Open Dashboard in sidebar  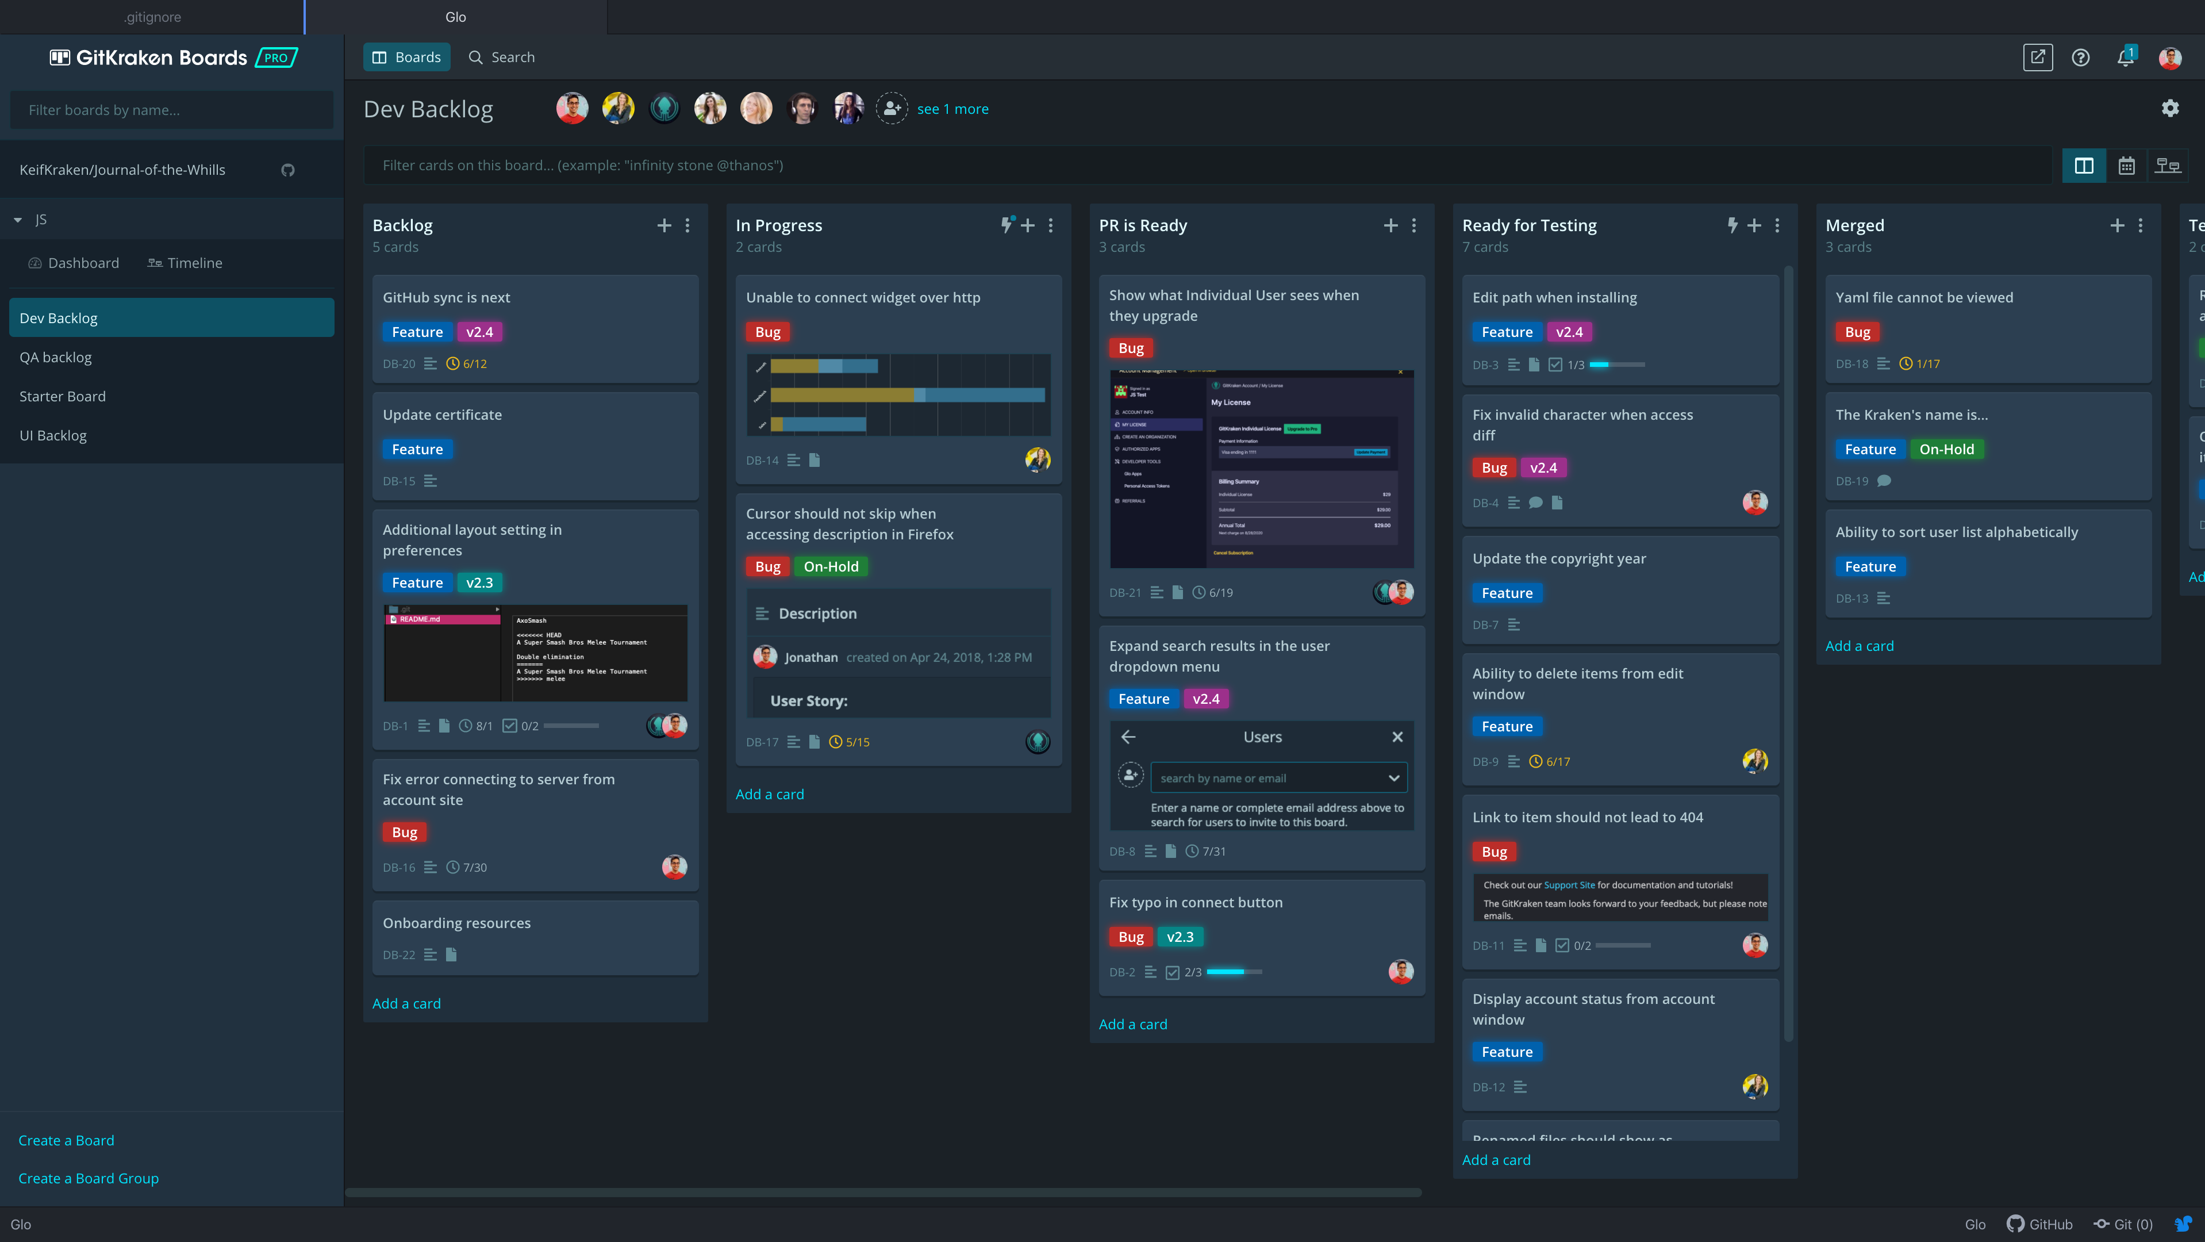pos(74,263)
